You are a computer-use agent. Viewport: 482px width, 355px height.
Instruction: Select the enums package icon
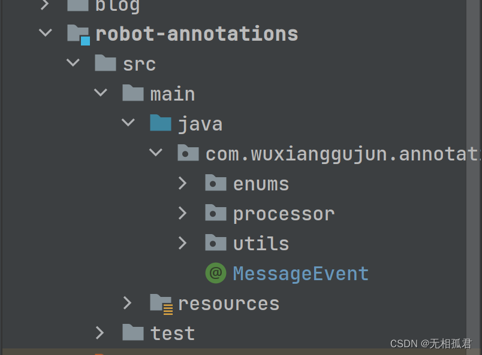click(x=215, y=183)
